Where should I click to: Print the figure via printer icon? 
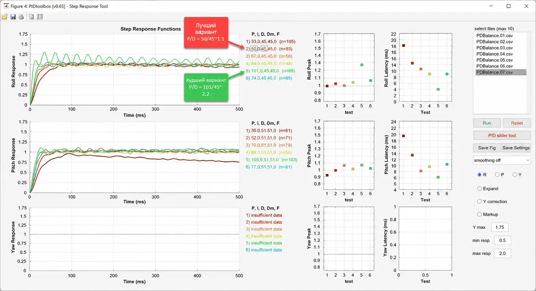[x=21, y=17]
